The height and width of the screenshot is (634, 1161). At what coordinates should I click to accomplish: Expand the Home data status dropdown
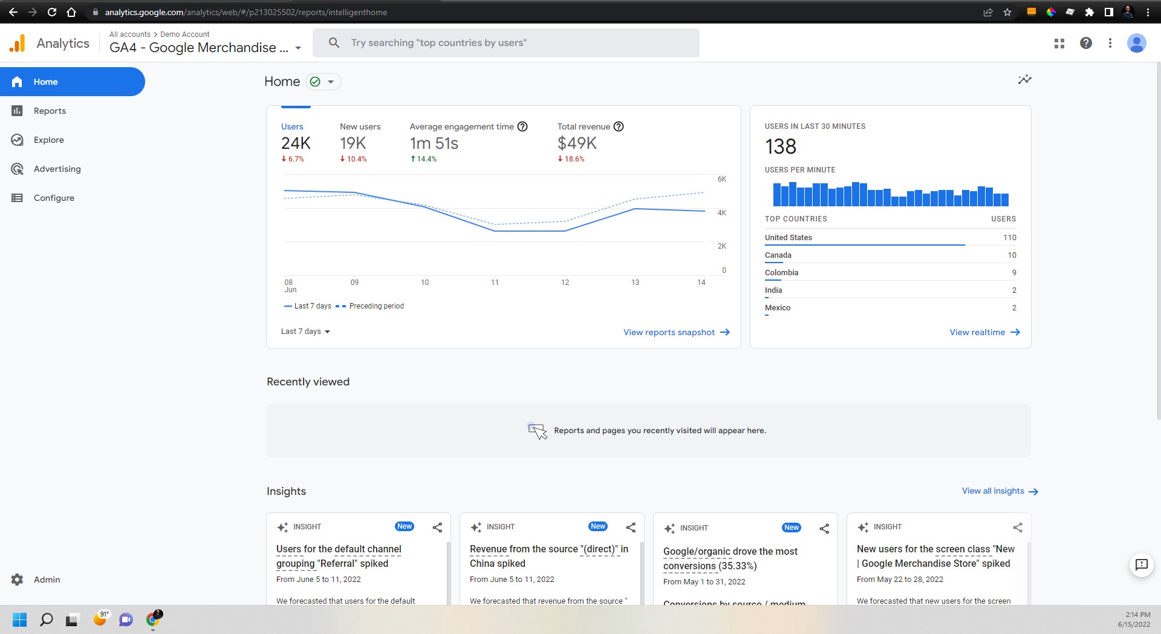(x=323, y=82)
